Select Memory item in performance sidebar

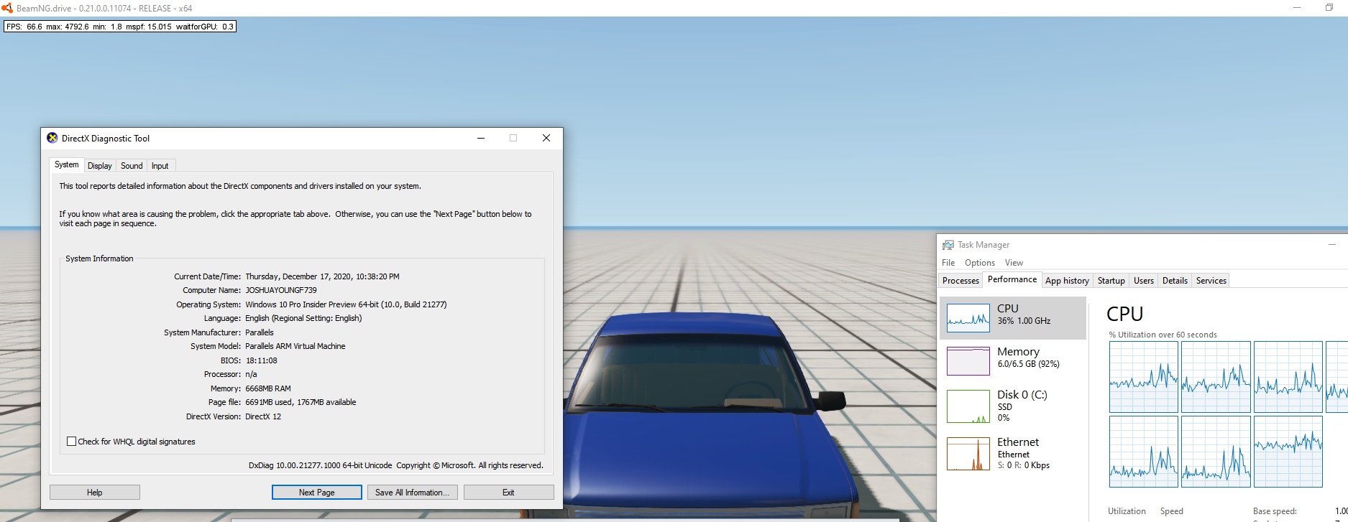coord(1012,360)
